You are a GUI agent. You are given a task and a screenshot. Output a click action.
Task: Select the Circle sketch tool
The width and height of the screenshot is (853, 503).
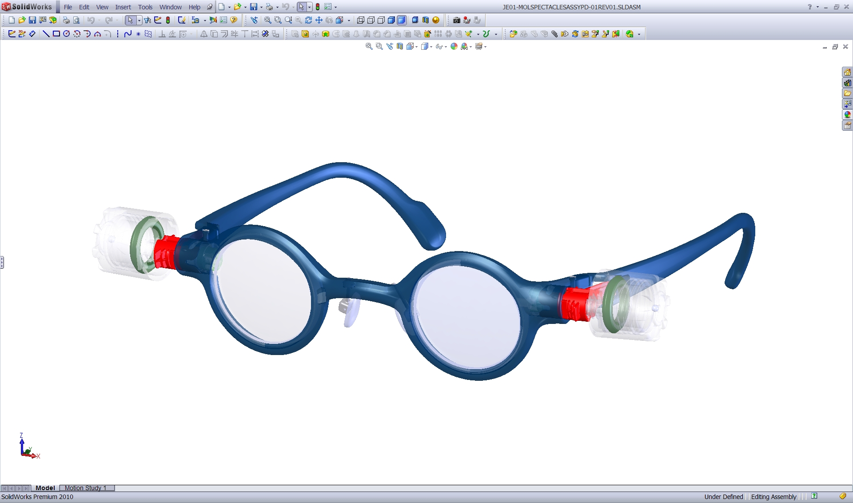click(x=67, y=33)
